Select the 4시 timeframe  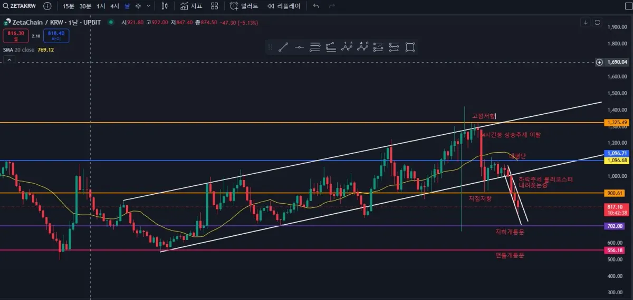[114, 6]
